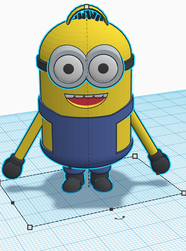Click the minion's boot on the left
The height and width of the screenshot is (251, 186).
(73, 183)
